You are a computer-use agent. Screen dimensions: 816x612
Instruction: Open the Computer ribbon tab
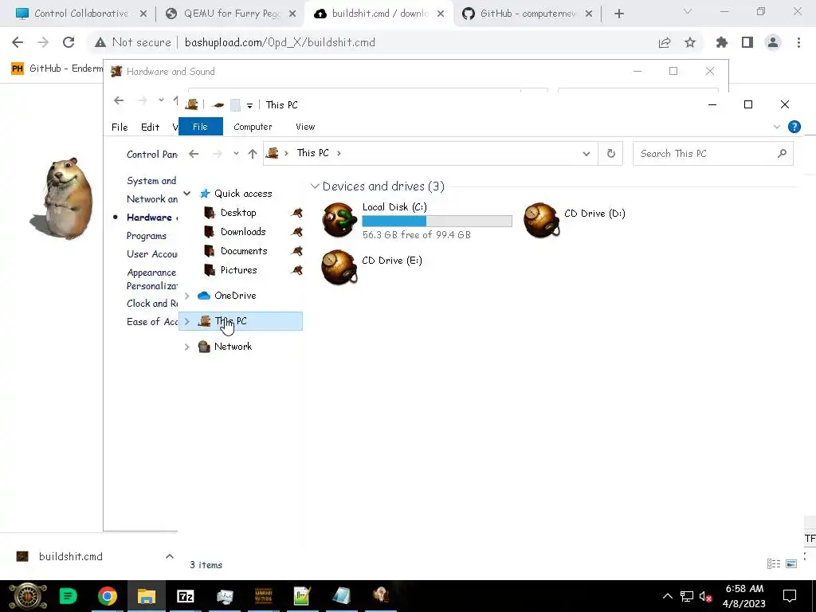click(x=253, y=127)
